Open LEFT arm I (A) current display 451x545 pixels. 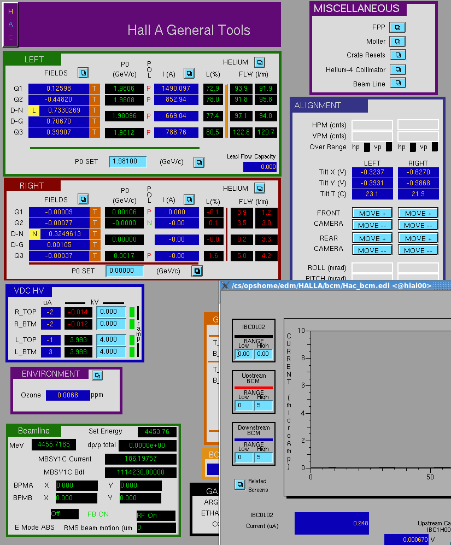pos(189,73)
